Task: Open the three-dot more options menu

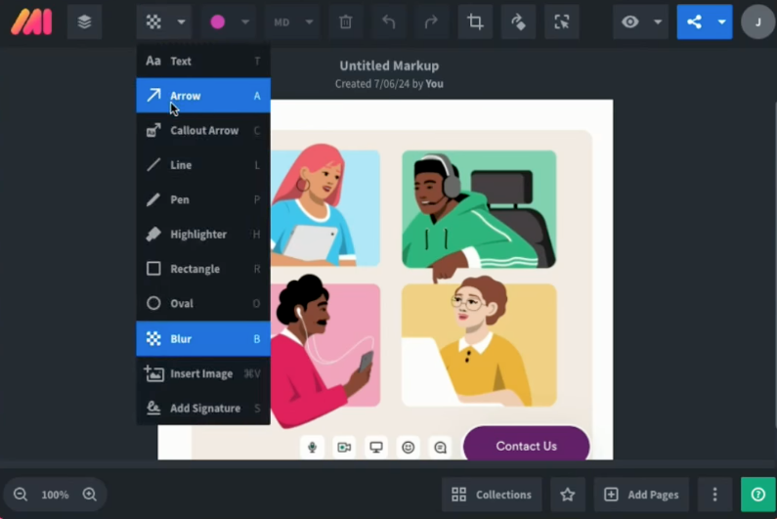Action: click(714, 495)
